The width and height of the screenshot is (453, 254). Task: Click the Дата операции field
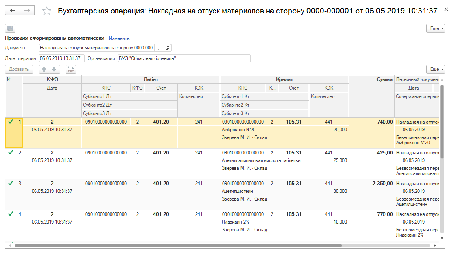click(x=62, y=58)
